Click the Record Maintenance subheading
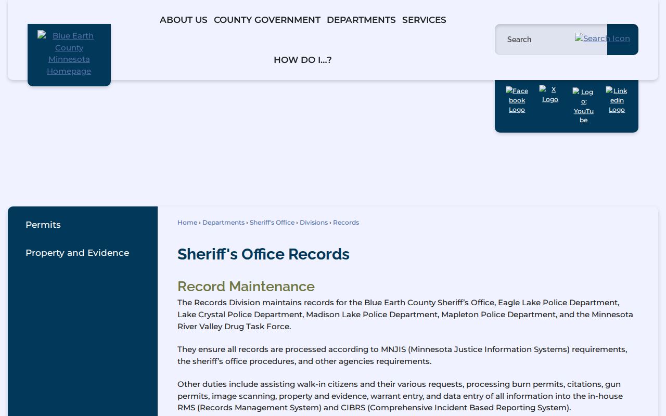The image size is (666, 416). 246,287
